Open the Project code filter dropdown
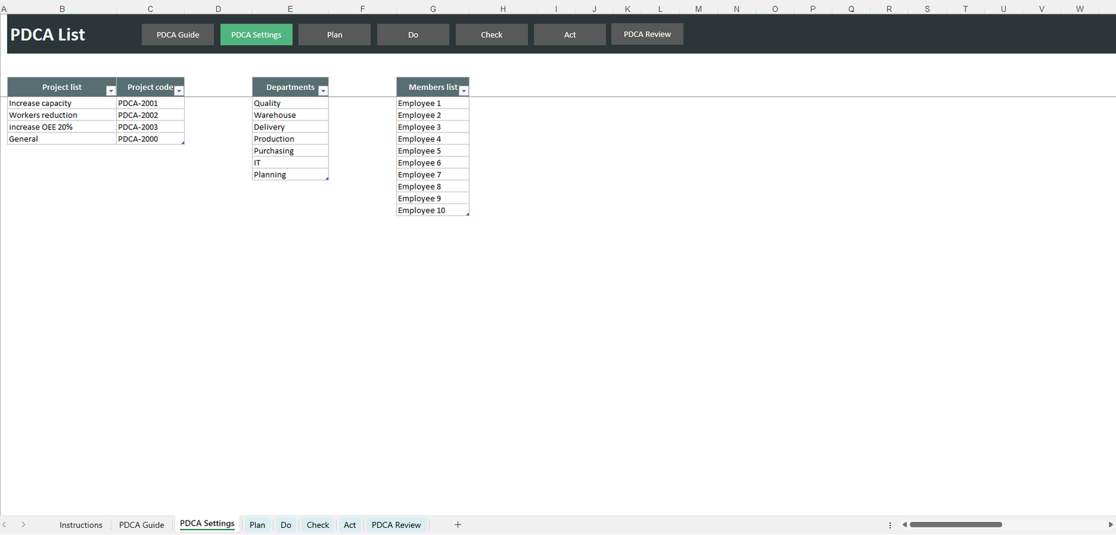The image size is (1116, 535). (x=179, y=91)
